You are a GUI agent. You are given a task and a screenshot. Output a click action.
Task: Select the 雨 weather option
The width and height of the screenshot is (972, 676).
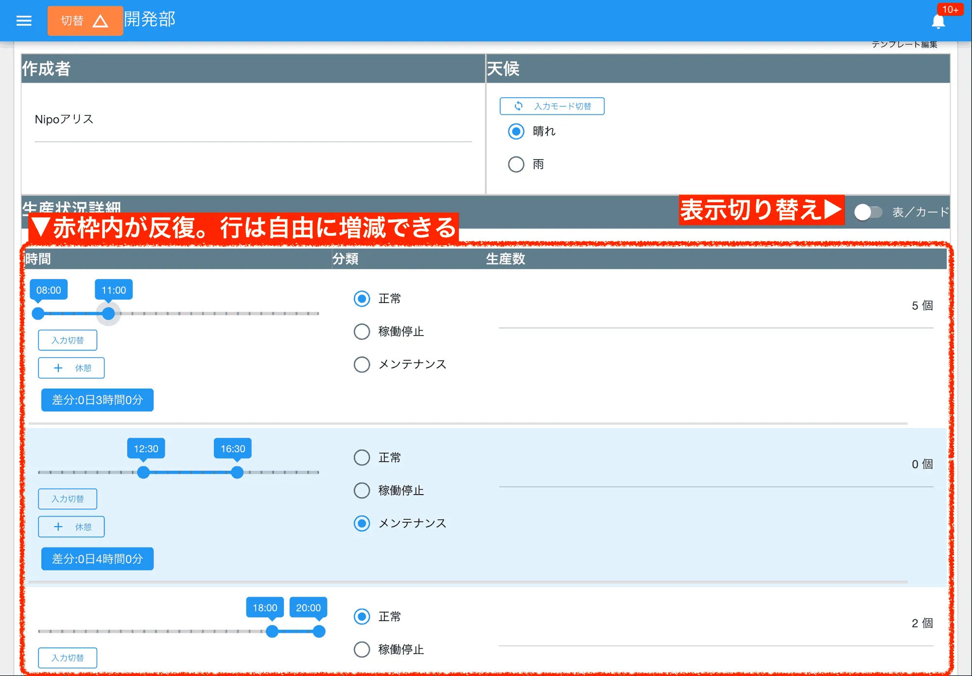(516, 164)
